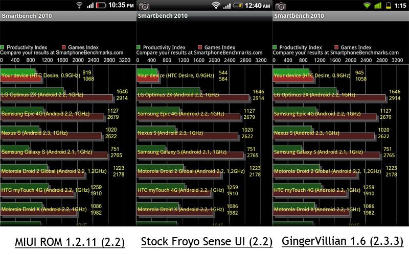Select 'Your device (HTC Desire, 0.9GHz)' row in MIUI panel
The width and height of the screenshot is (409, 255).
click(47, 75)
